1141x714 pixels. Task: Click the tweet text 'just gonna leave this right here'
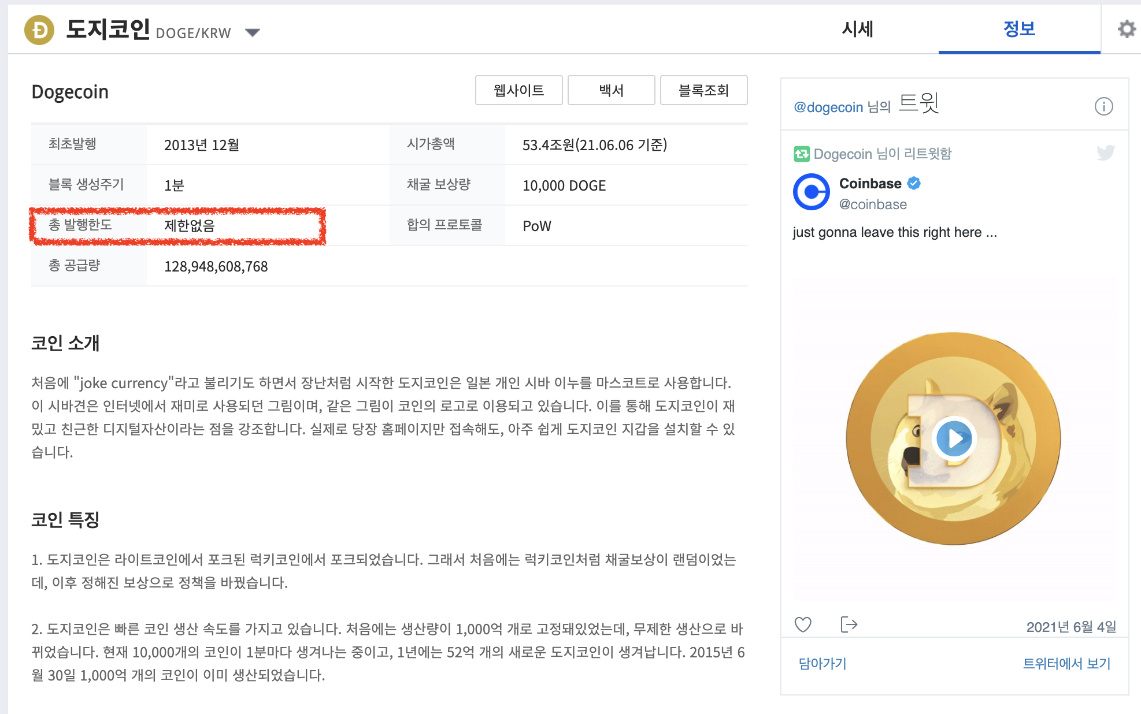point(895,232)
